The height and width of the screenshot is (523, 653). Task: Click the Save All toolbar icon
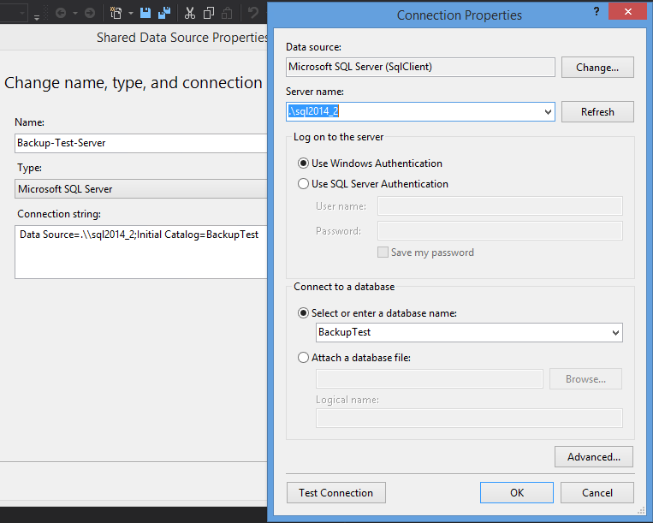coord(163,13)
